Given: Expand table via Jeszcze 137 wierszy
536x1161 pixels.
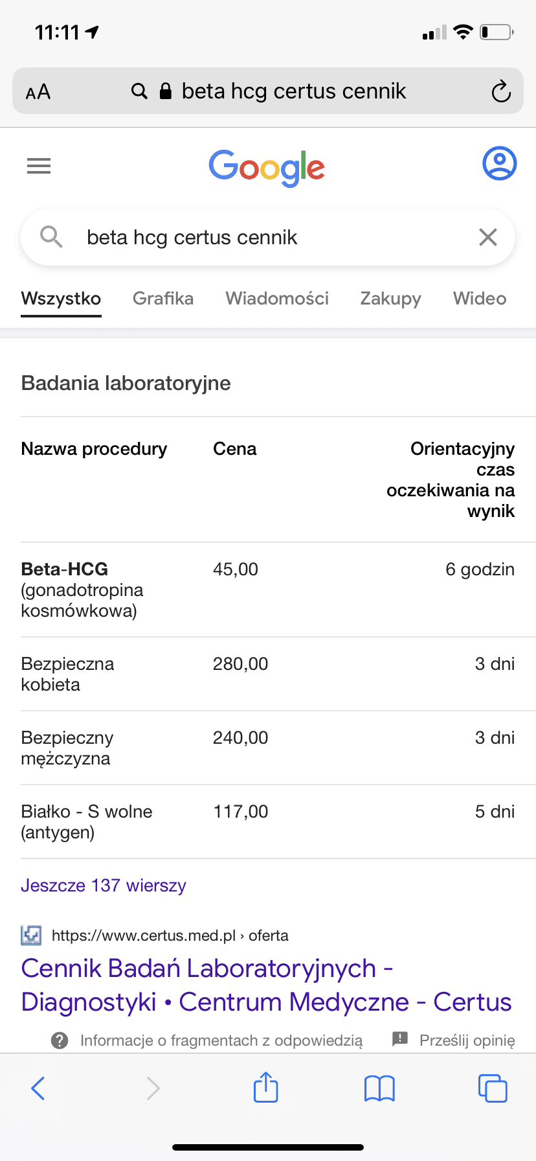Looking at the screenshot, I should point(104,885).
